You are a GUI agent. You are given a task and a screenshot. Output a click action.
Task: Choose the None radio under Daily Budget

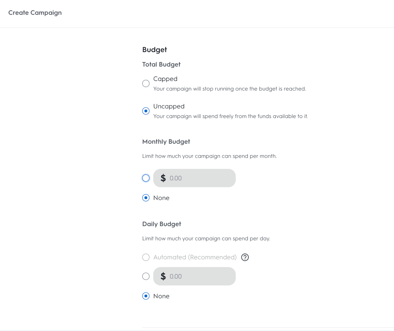146,296
